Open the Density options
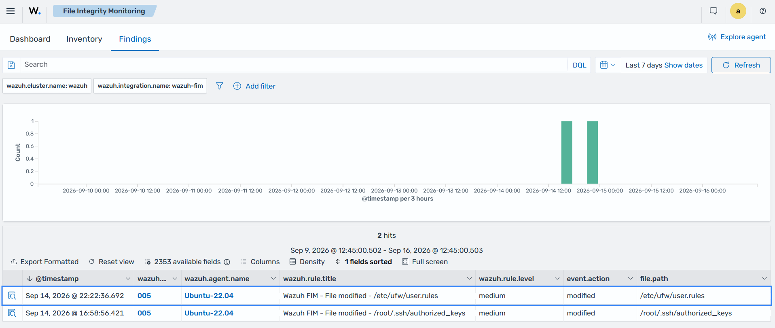 307,262
